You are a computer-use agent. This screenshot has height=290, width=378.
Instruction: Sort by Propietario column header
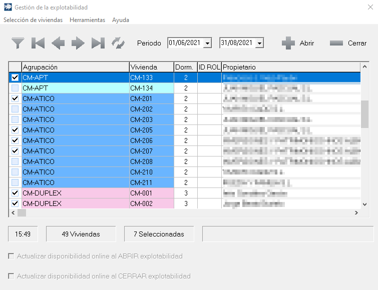coord(291,67)
